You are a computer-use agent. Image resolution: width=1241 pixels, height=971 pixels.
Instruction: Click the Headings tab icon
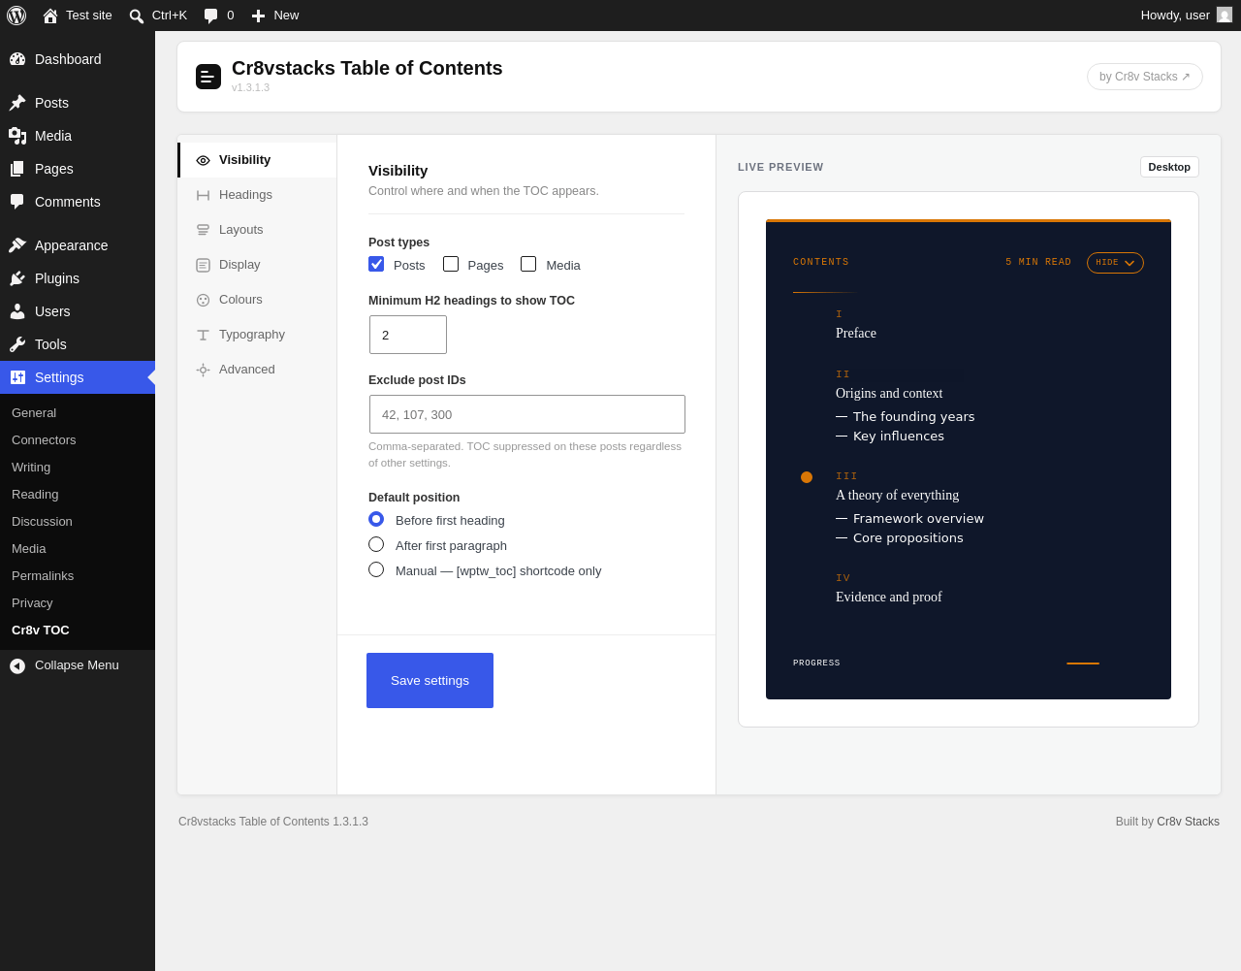click(203, 195)
